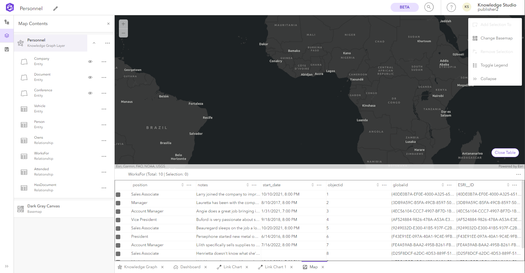Open search using the magnifier icon
Screen dimensions: 525x273
[x=429, y=7]
